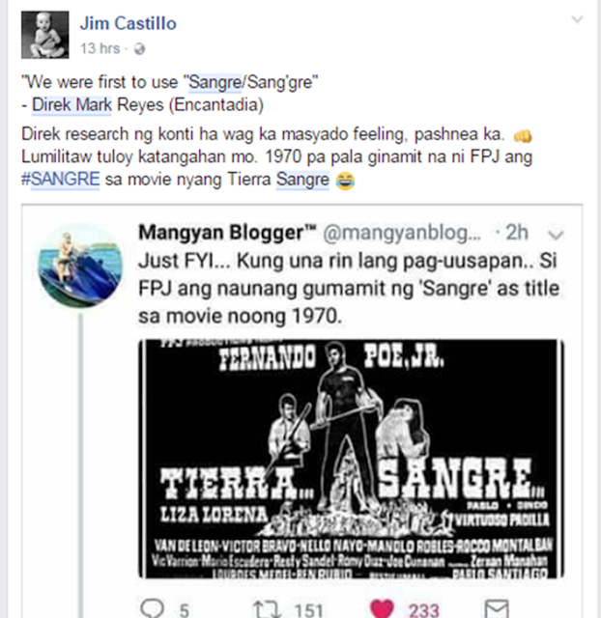Open the Direk Mark tagged link
The height and width of the screenshot is (618, 601).
tap(72, 105)
